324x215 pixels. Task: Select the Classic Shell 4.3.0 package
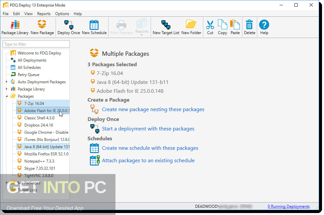39,118
